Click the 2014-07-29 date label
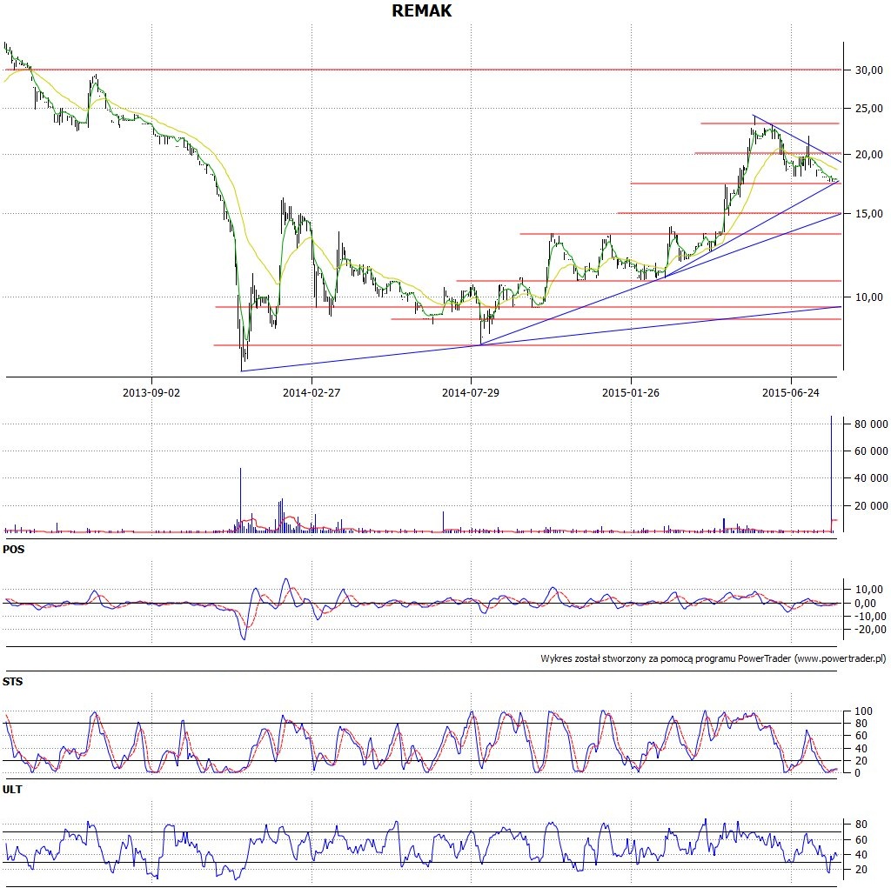This screenshot has height=888, width=891. click(471, 392)
